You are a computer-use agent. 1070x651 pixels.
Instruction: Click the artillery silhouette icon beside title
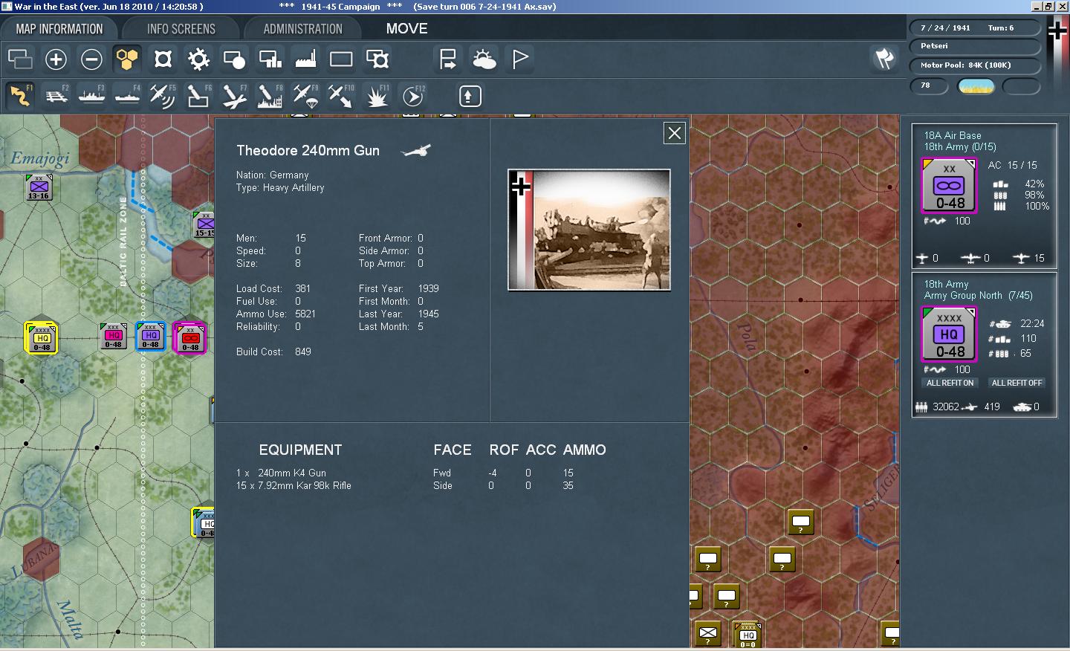coord(416,151)
